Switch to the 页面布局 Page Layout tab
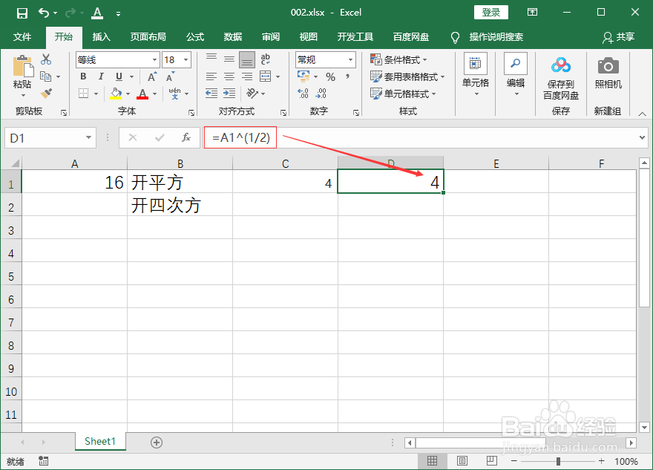The image size is (653, 470). [x=148, y=37]
